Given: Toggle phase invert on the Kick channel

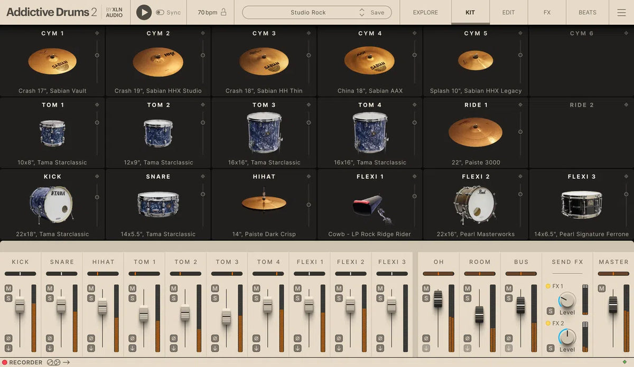Looking at the screenshot, I should coord(9,339).
